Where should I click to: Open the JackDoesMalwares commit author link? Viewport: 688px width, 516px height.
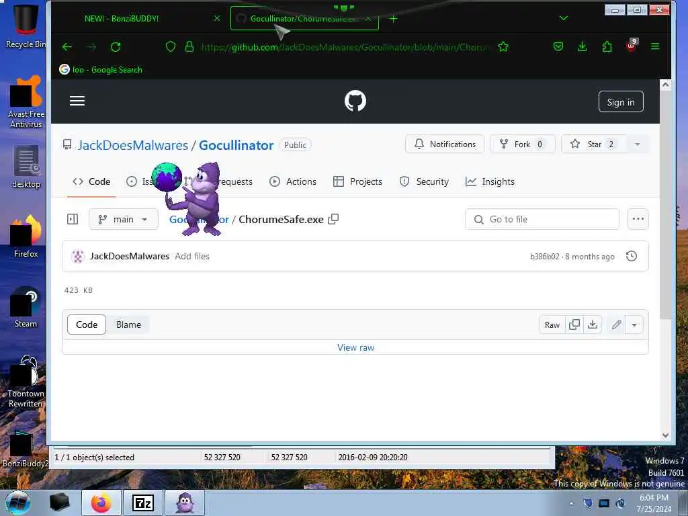[130, 256]
